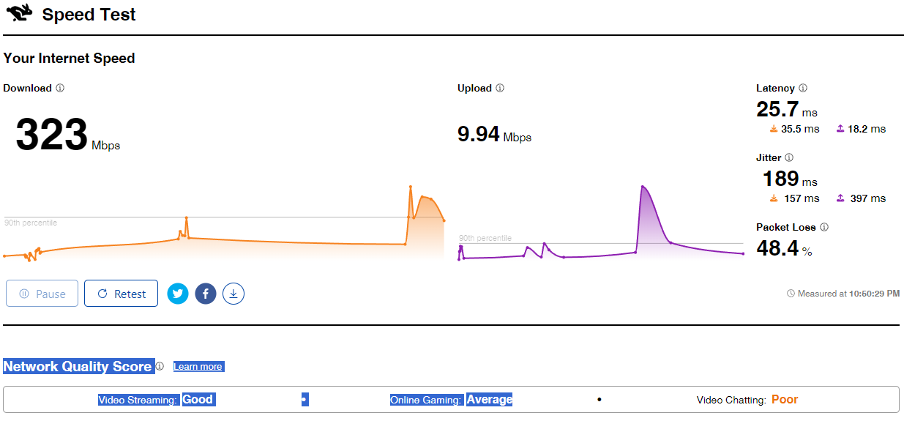Click the info icon beside Download
904x432 pixels.
point(60,88)
